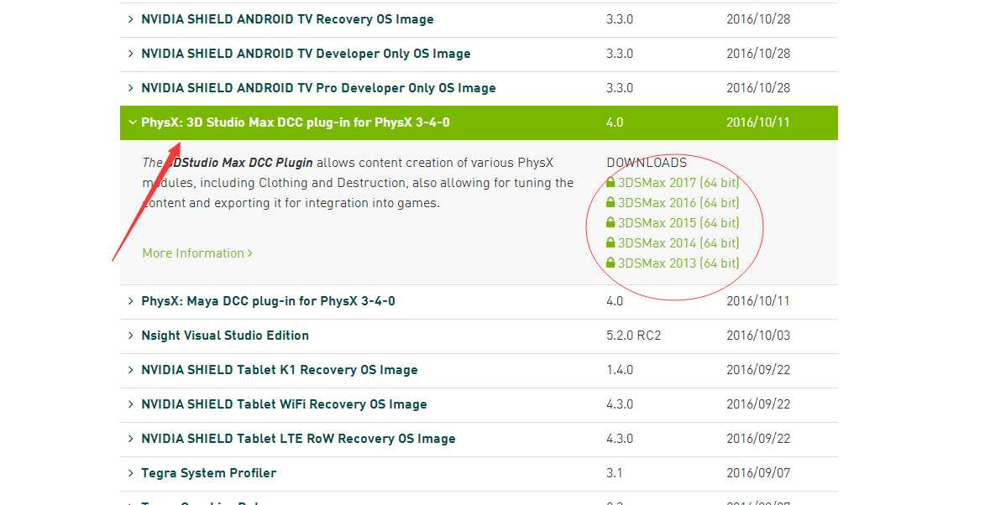Click version 4.3.0 of Tablet WiFi row
Screen dimensions: 990x505
click(x=620, y=404)
